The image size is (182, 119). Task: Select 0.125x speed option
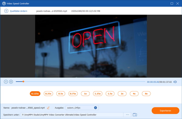(35, 94)
